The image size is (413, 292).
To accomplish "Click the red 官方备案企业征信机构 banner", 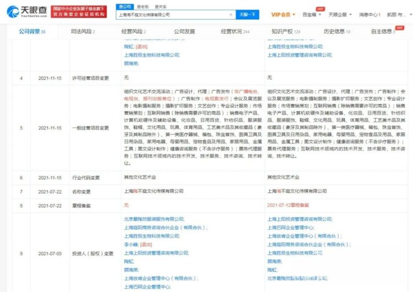I will pos(79,12).
